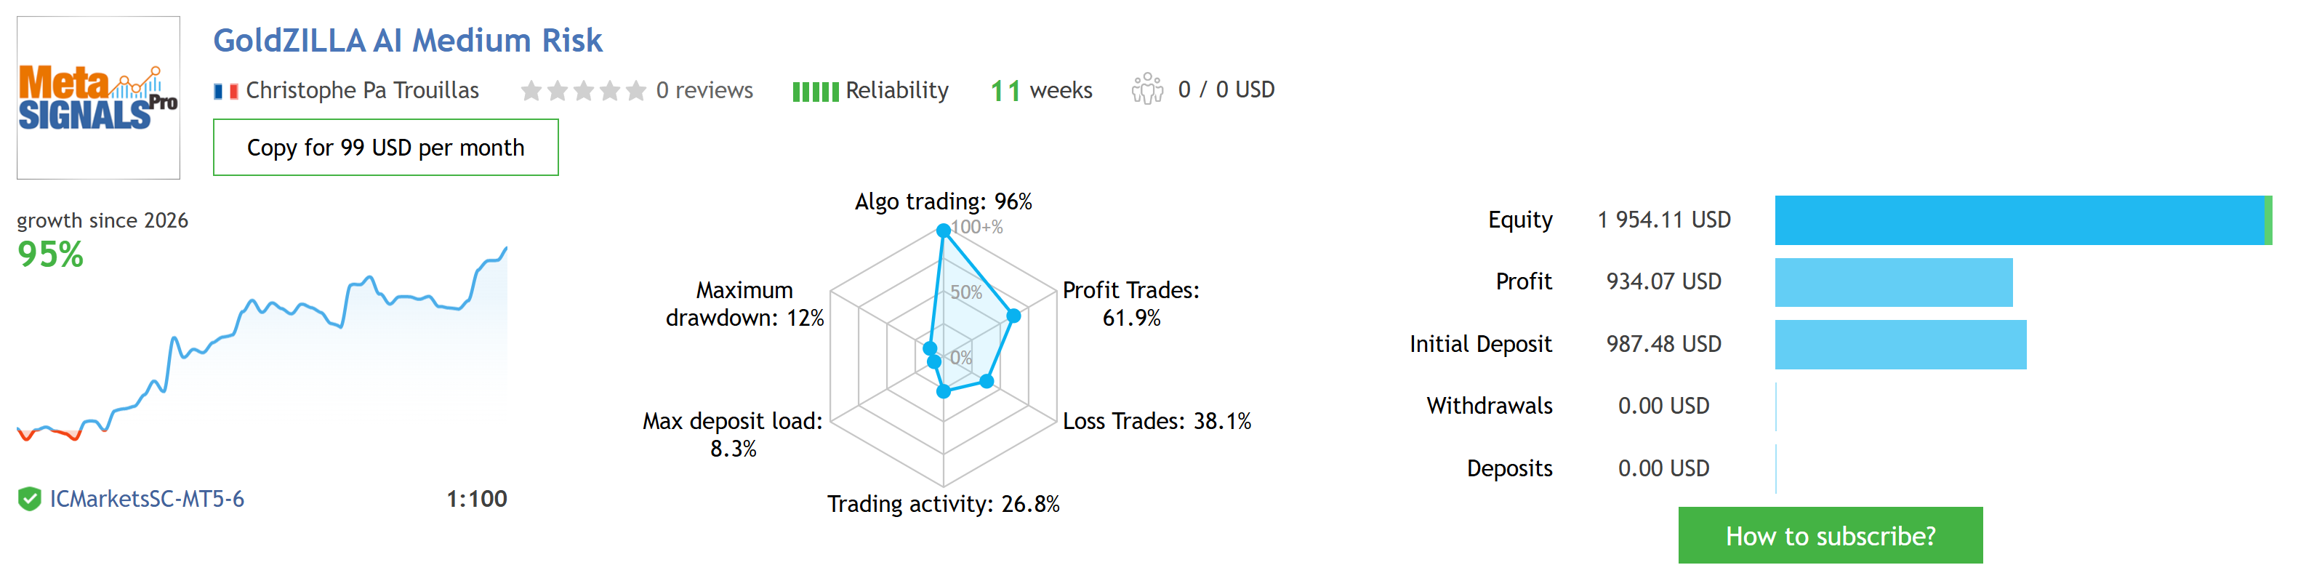Click the Initial Deposit bar
This screenshot has width=2298, height=581.
tap(1900, 345)
